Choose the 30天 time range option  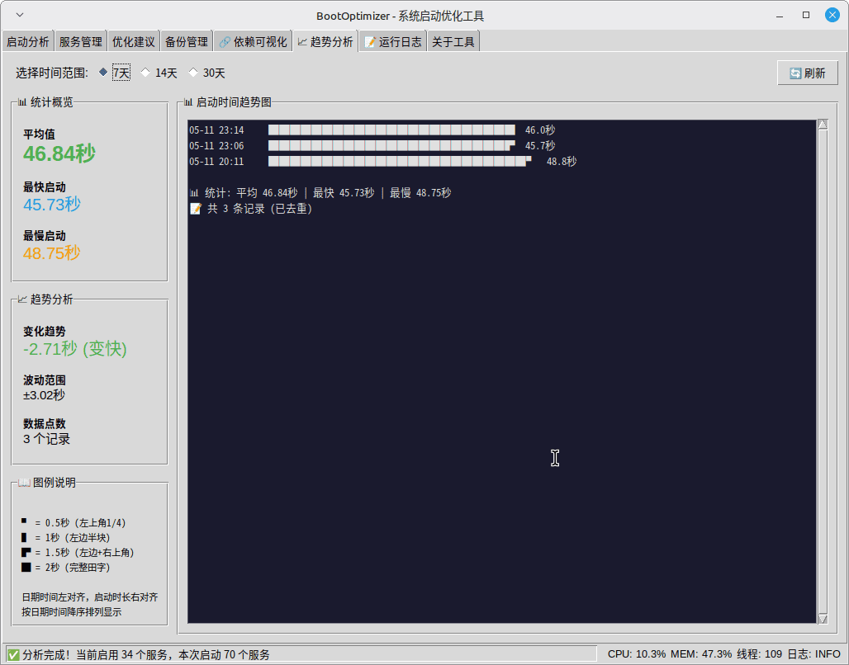click(206, 73)
